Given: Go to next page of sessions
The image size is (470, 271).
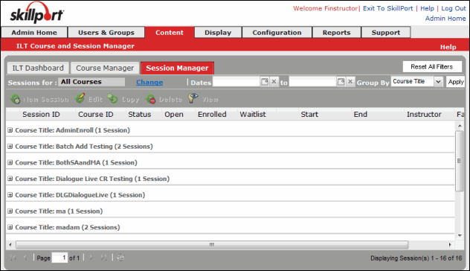Looking at the screenshot, I should (x=91, y=258).
